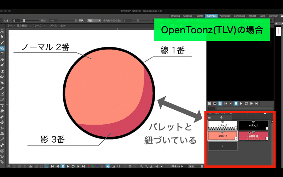
Task: Select the Iron tool
Action: click(2, 134)
